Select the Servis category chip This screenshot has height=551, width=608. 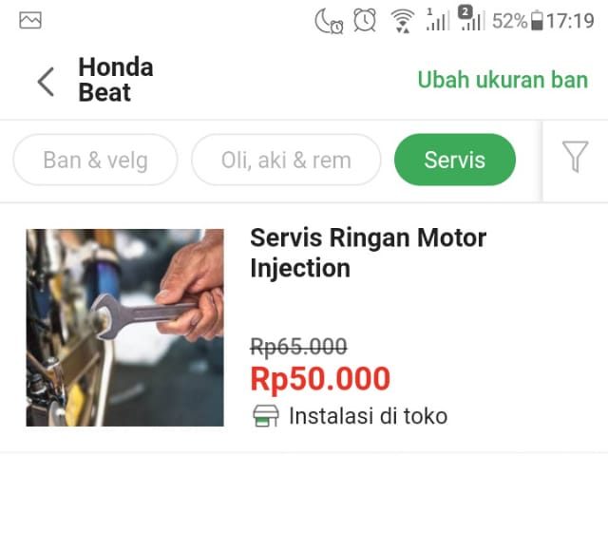point(455,160)
